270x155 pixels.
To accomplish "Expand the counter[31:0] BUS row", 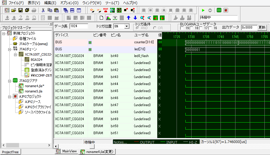I will click(x=90, y=42).
